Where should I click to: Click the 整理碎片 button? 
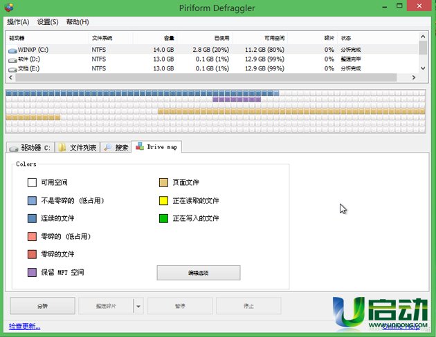(x=106, y=306)
